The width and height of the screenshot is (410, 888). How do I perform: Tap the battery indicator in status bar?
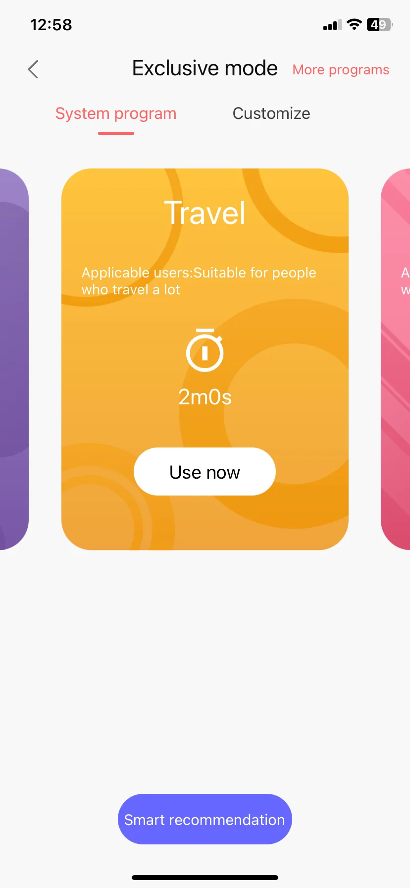click(x=380, y=25)
